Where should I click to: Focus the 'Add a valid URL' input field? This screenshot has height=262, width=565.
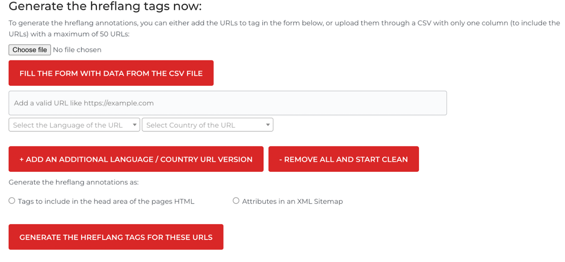pos(228,103)
